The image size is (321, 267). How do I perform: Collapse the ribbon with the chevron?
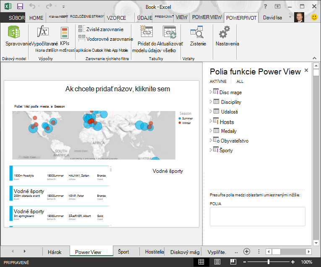coord(314,58)
